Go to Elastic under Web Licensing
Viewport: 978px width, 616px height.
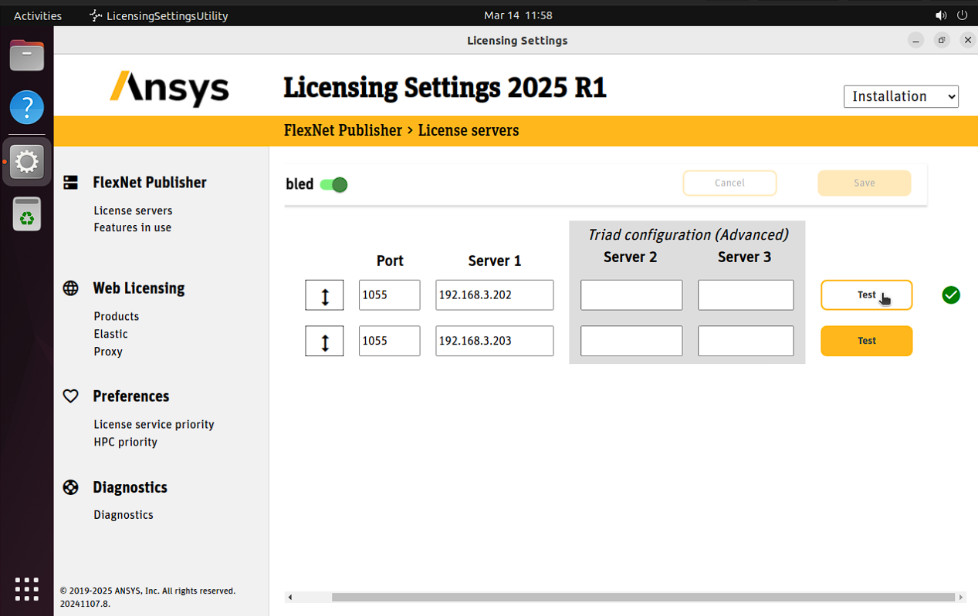111,334
